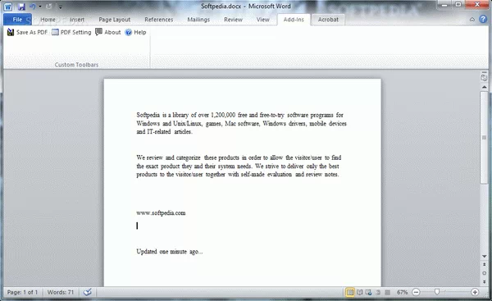Click the 67% zoom level button
The width and height of the screenshot is (492, 301).
pos(403,292)
